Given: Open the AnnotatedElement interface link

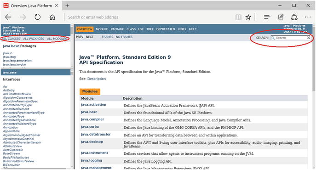Looking at the screenshot, I should (x=16, y=109).
